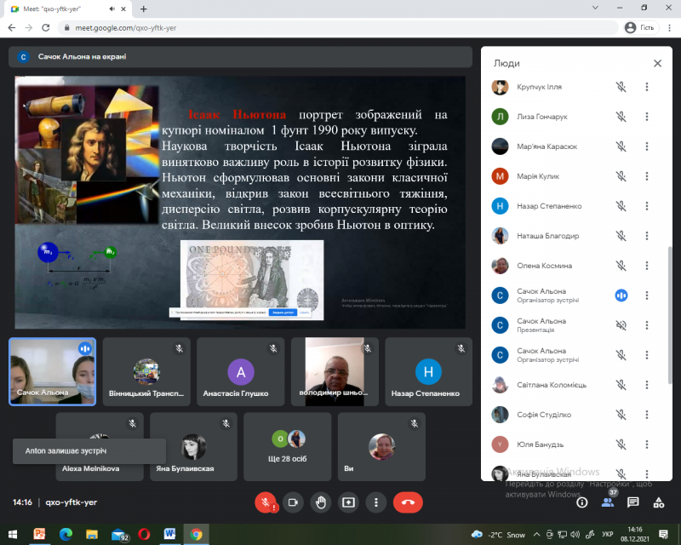Open the Mail app in taskbar
This screenshot has height=545, width=681.
point(118,535)
